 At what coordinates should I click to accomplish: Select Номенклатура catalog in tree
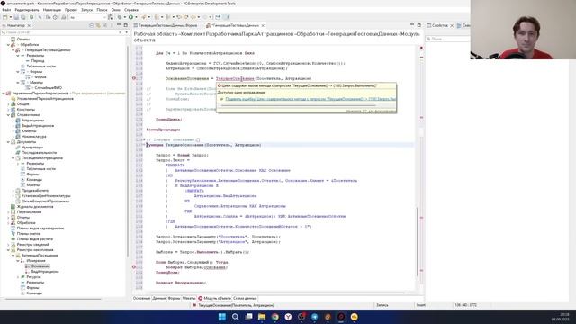(x=34, y=137)
